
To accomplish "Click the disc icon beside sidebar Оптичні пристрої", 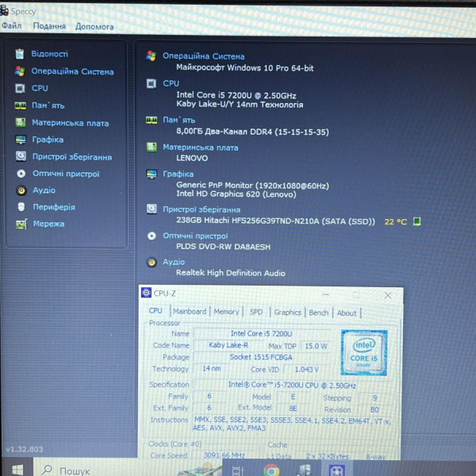I will point(21,174).
